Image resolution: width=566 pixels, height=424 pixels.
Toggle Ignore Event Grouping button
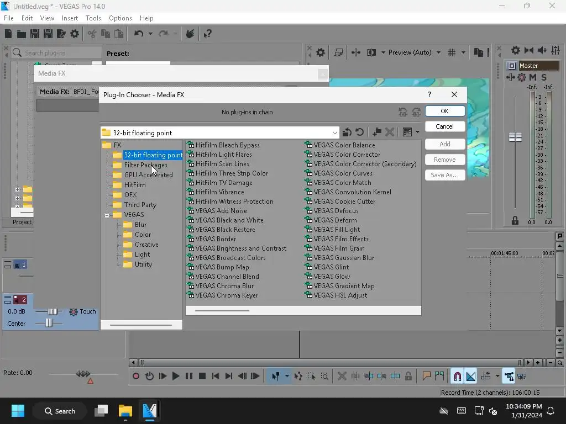(x=522, y=376)
